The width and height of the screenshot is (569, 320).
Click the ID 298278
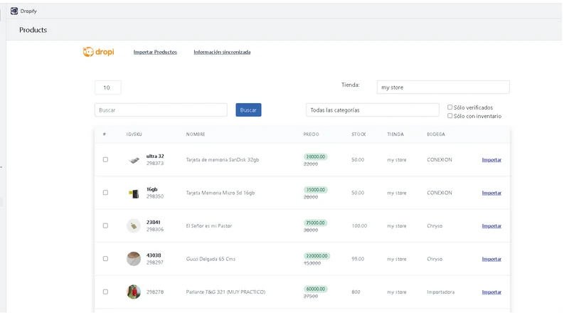click(x=155, y=292)
